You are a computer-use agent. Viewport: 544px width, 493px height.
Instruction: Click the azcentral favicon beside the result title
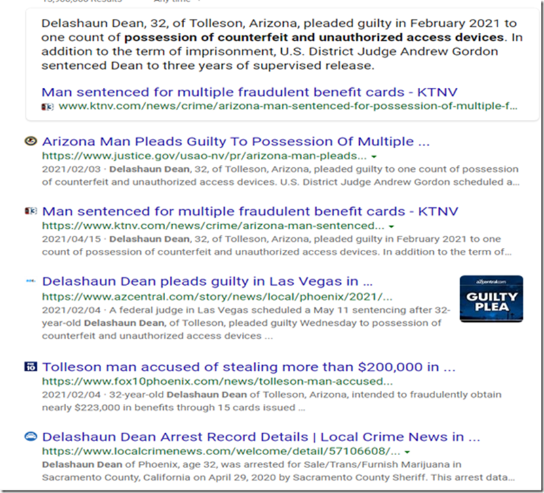(x=30, y=281)
